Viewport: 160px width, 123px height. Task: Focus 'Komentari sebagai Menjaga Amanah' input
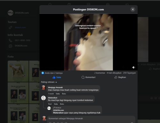click(91, 119)
